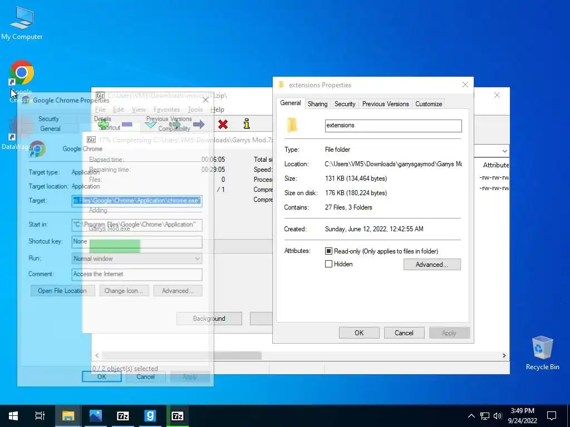Open My Computer desktop icon
This screenshot has width=570, height=427.
(22, 23)
